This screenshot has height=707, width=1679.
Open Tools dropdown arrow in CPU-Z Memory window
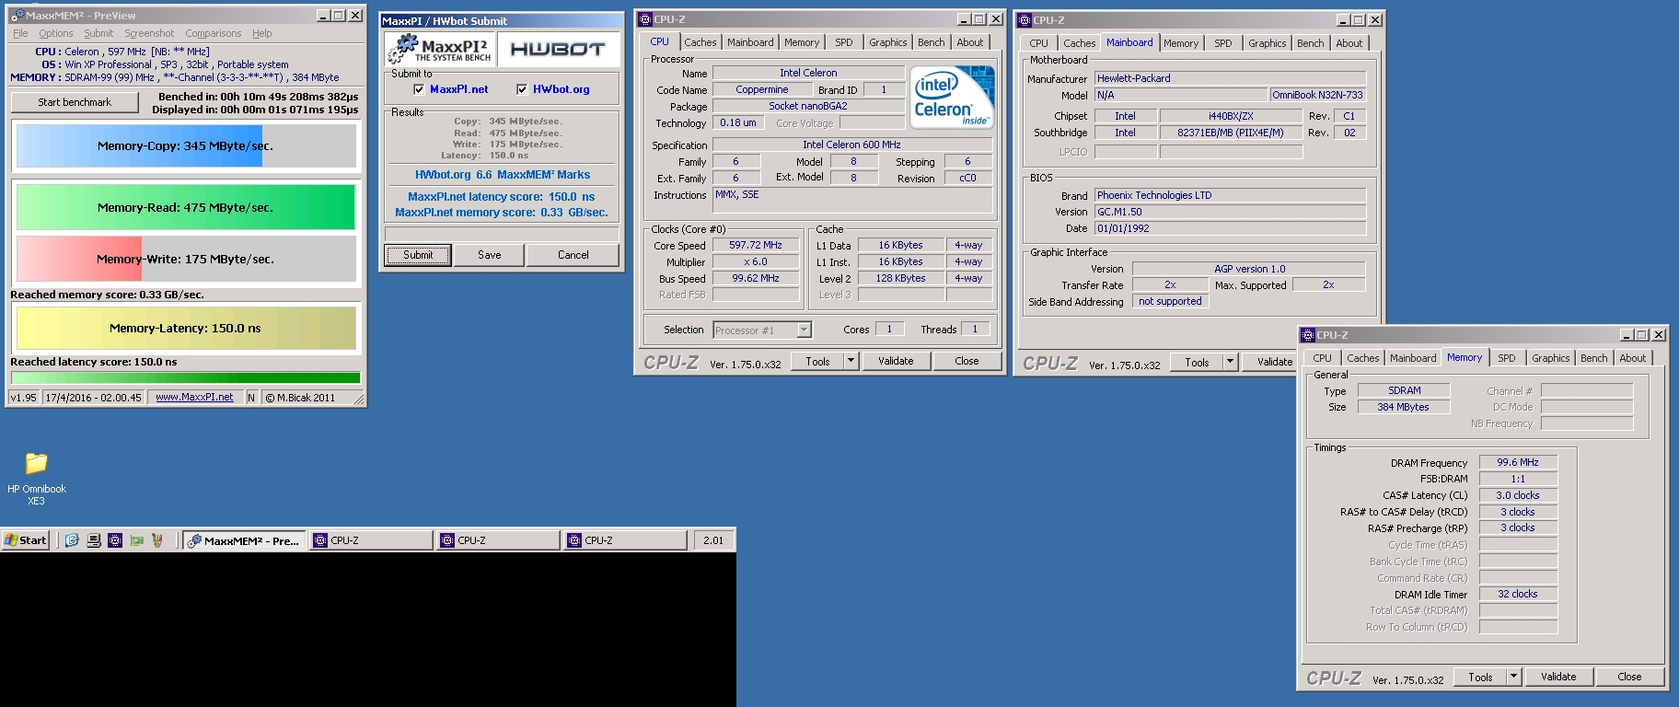pos(1513,677)
